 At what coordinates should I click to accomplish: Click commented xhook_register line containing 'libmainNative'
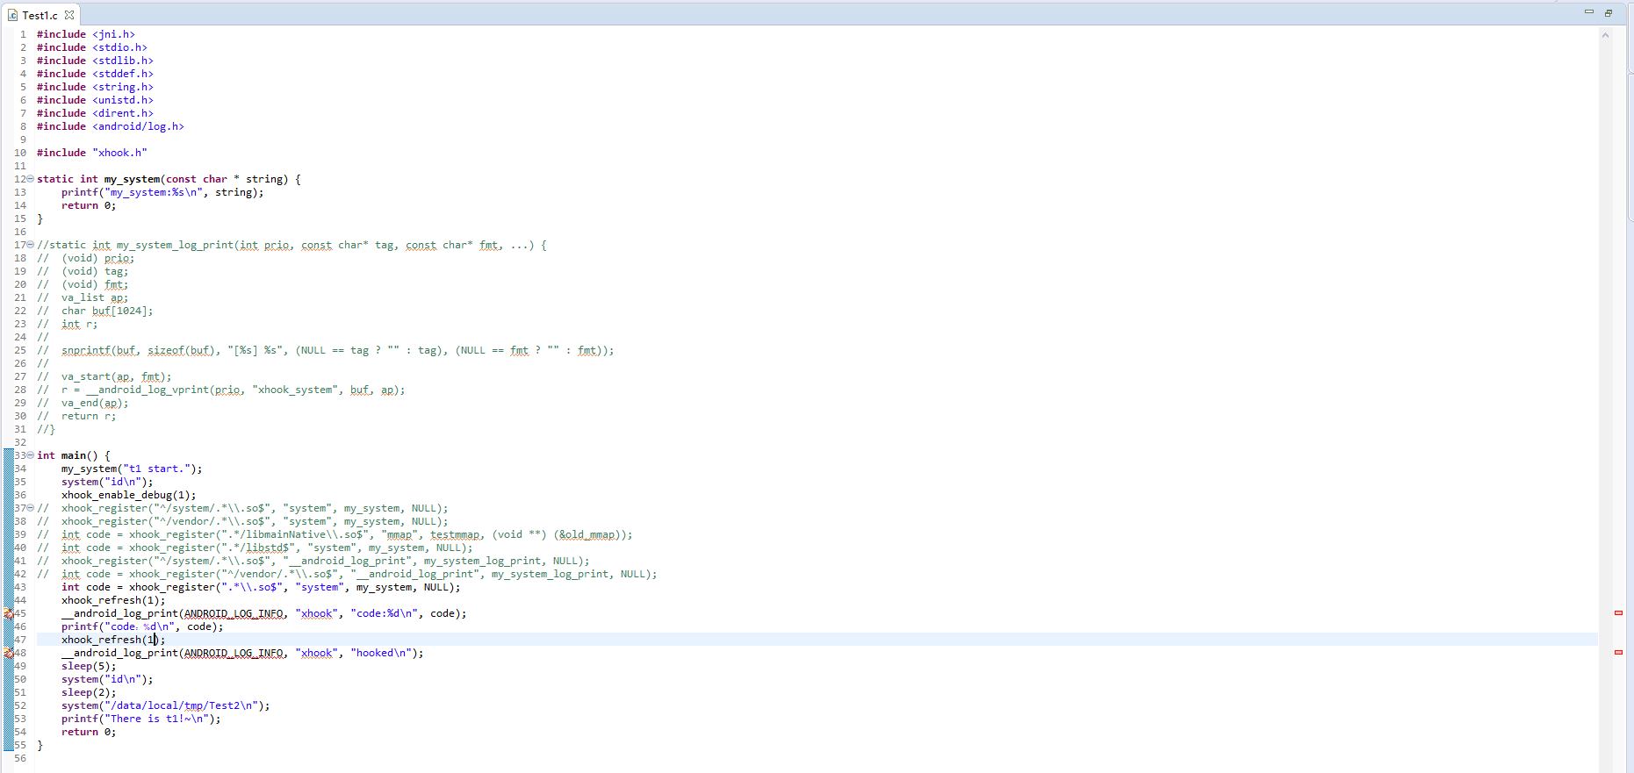[x=335, y=534]
